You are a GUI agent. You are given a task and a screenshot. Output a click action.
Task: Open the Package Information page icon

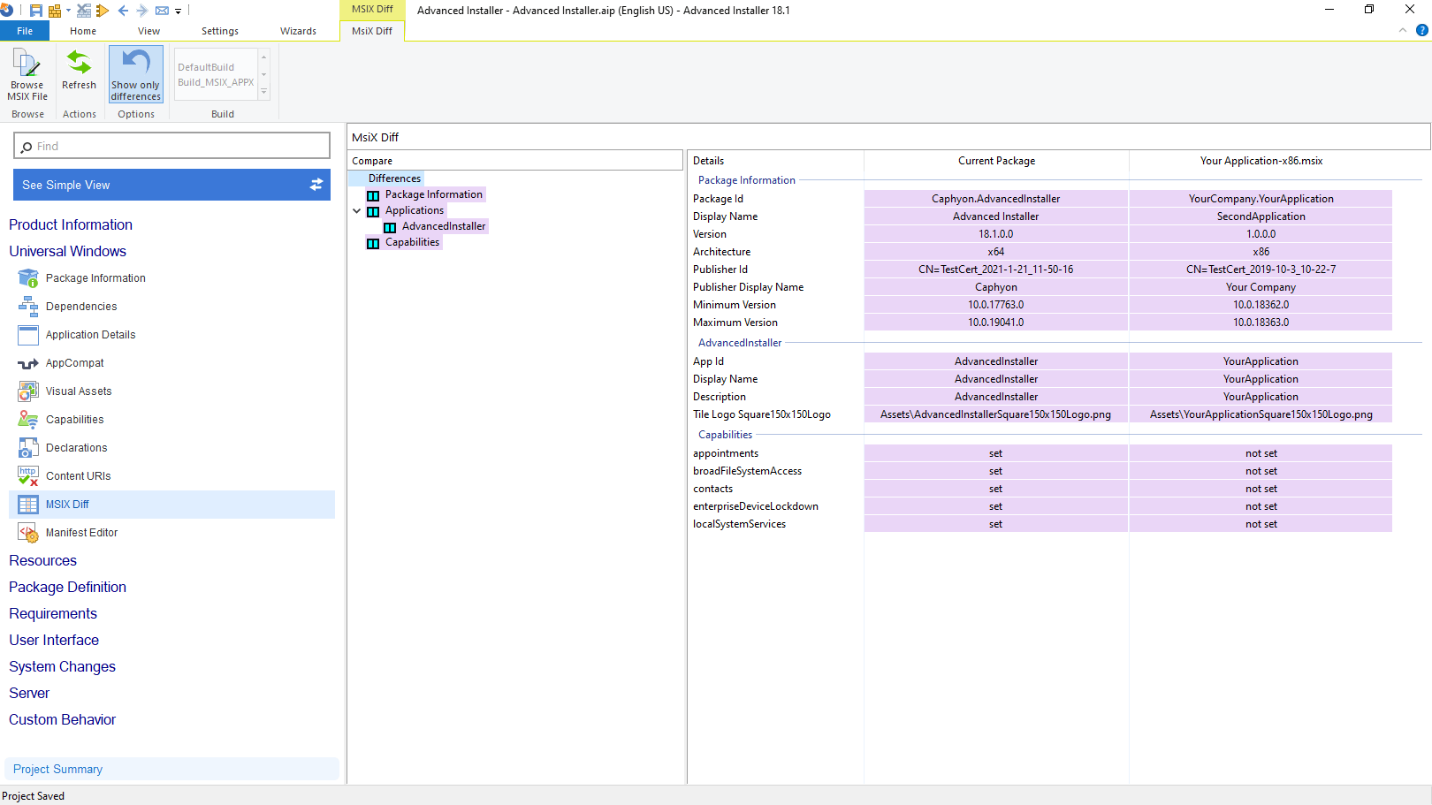pos(27,277)
